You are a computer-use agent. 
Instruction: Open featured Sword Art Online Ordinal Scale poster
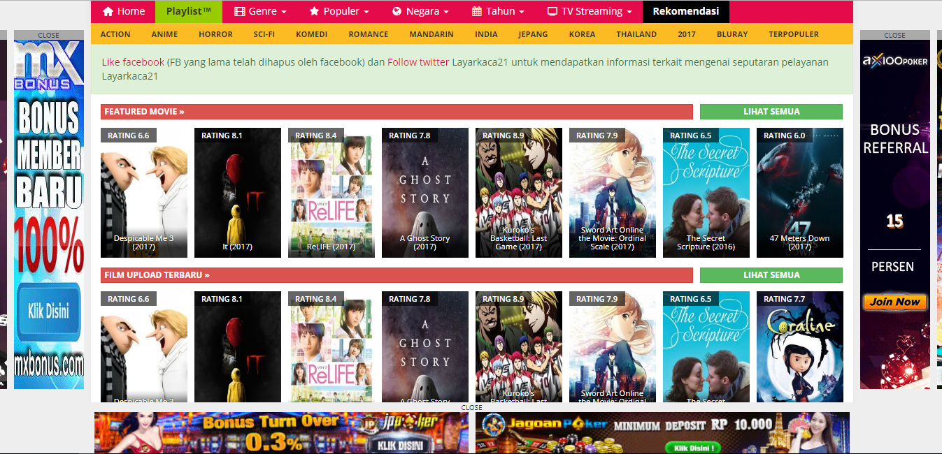pyautogui.click(x=613, y=193)
